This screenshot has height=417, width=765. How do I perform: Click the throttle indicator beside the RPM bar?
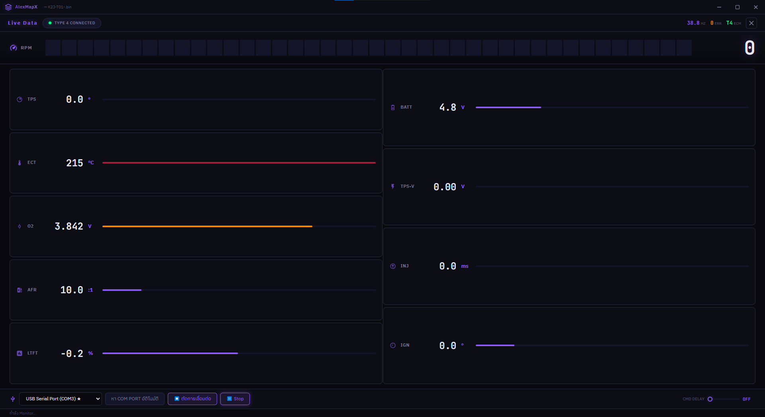[749, 47]
